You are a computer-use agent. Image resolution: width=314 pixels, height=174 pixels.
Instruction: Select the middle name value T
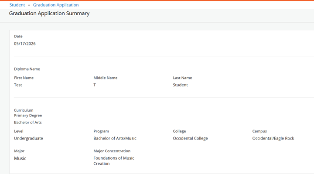[95, 85]
